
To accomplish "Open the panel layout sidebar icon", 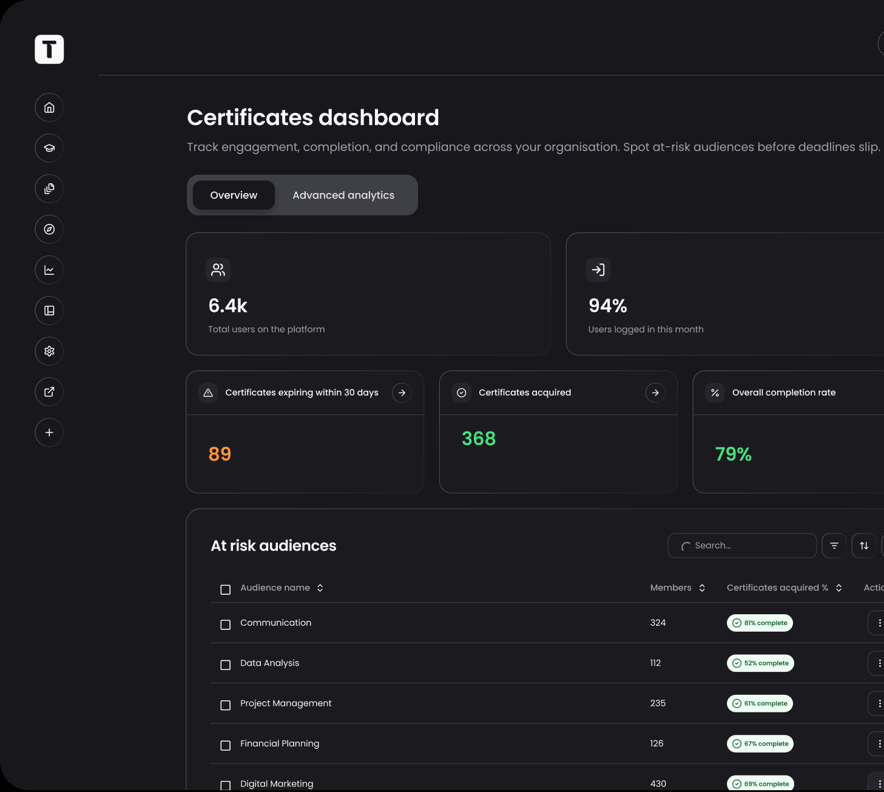I will click(x=49, y=311).
